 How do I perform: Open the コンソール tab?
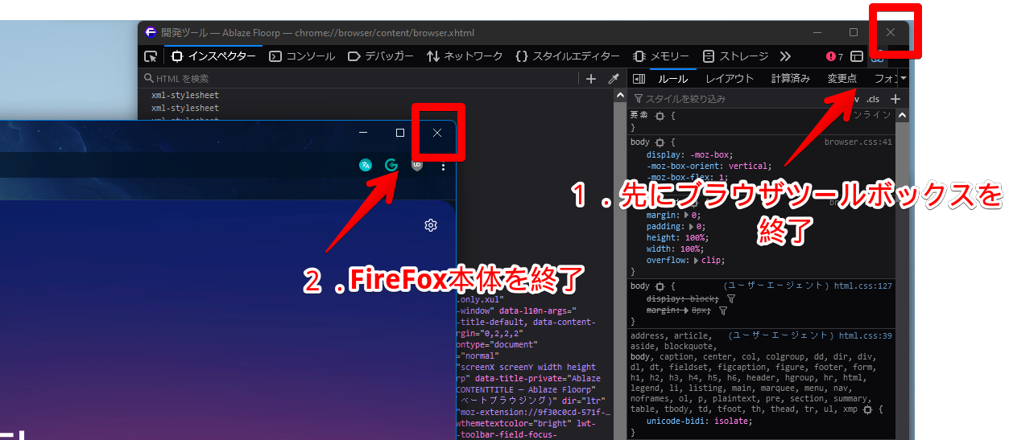coord(302,56)
